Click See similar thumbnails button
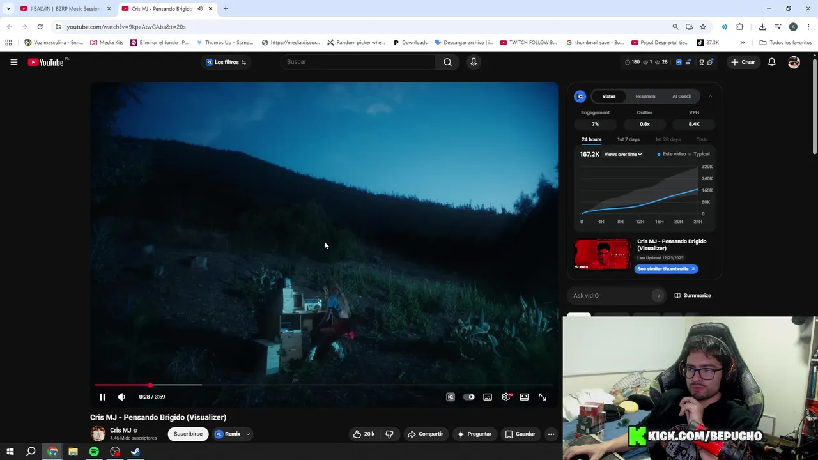 (x=666, y=269)
